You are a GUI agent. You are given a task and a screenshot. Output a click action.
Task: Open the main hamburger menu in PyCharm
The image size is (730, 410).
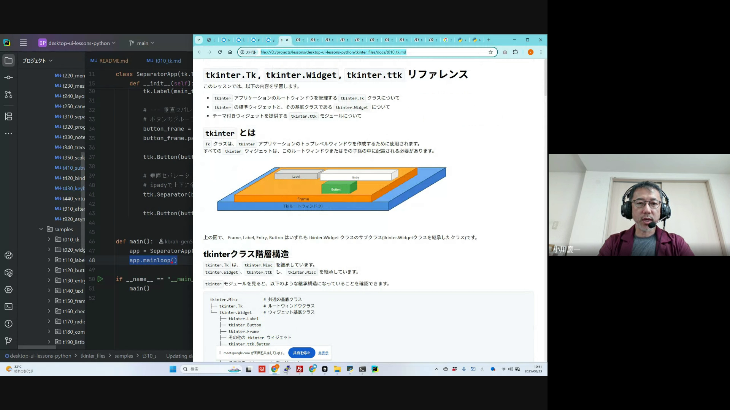coord(23,43)
